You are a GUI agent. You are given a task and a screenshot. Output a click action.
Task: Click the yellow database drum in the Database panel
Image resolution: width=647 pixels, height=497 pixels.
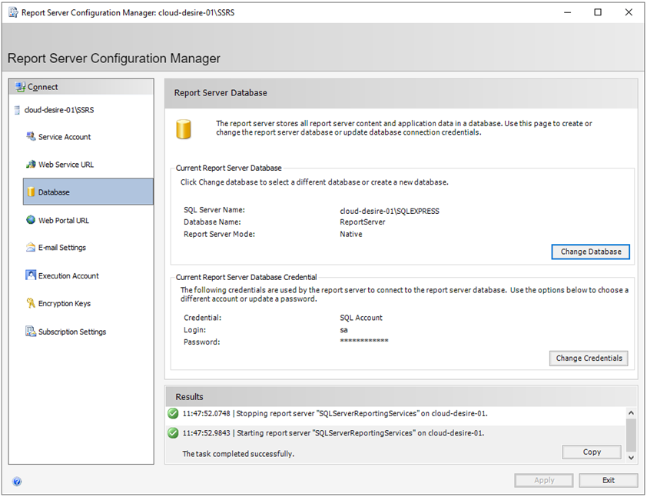(x=184, y=128)
